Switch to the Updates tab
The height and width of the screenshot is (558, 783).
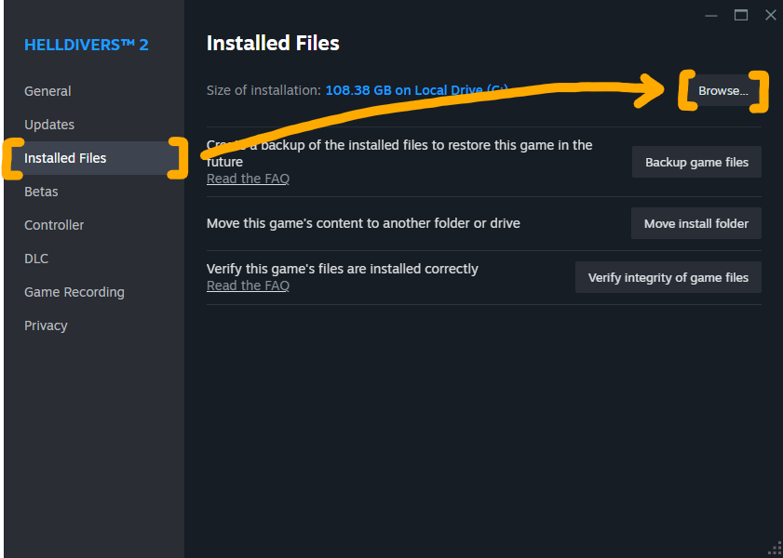click(x=49, y=125)
